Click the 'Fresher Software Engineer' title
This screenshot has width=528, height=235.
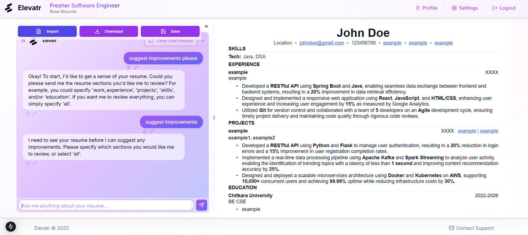85,5
